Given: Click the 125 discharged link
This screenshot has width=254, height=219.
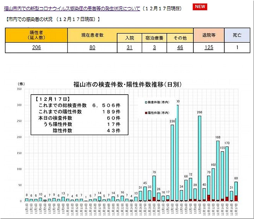Looking at the screenshot, I should [209, 48].
